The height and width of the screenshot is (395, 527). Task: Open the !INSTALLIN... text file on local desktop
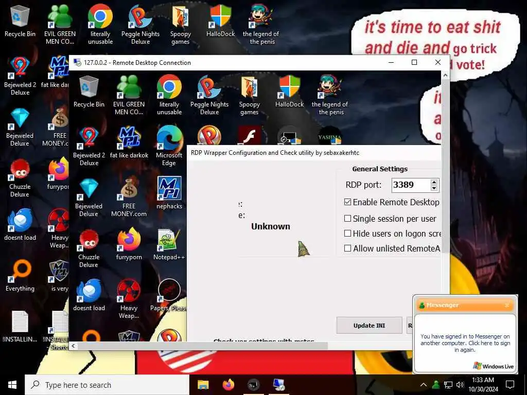20,327
